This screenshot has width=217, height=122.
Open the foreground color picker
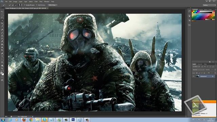click(x=1, y=73)
